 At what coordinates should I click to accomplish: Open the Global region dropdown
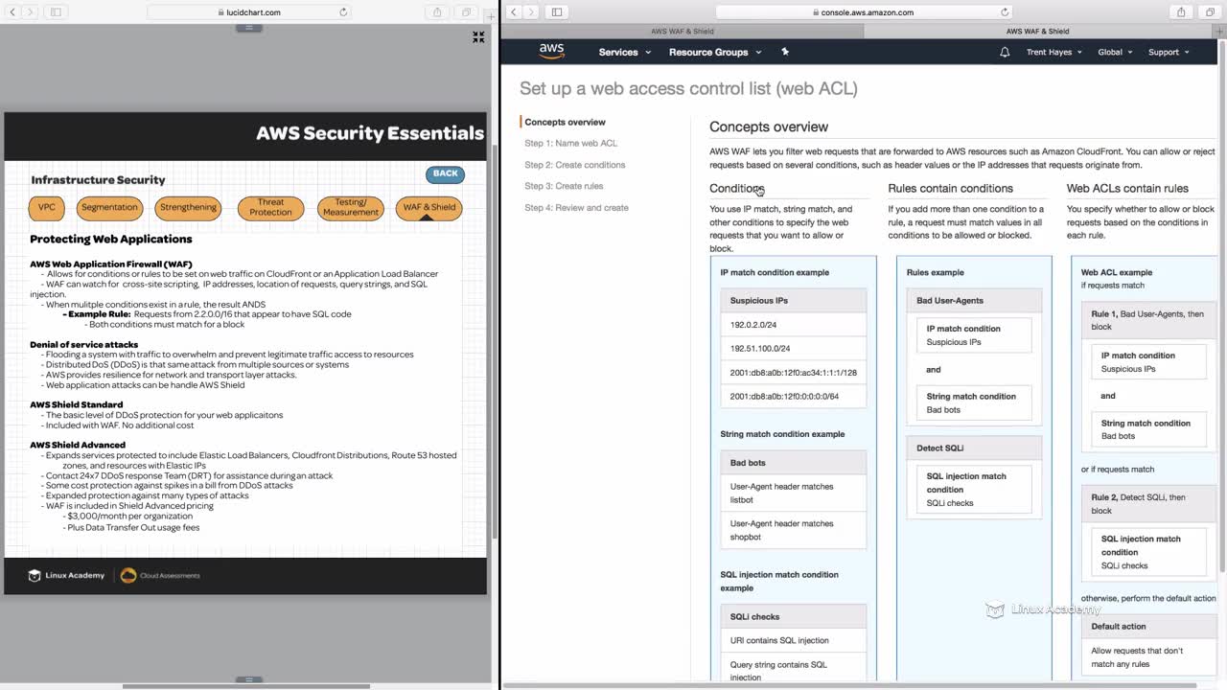1115,52
